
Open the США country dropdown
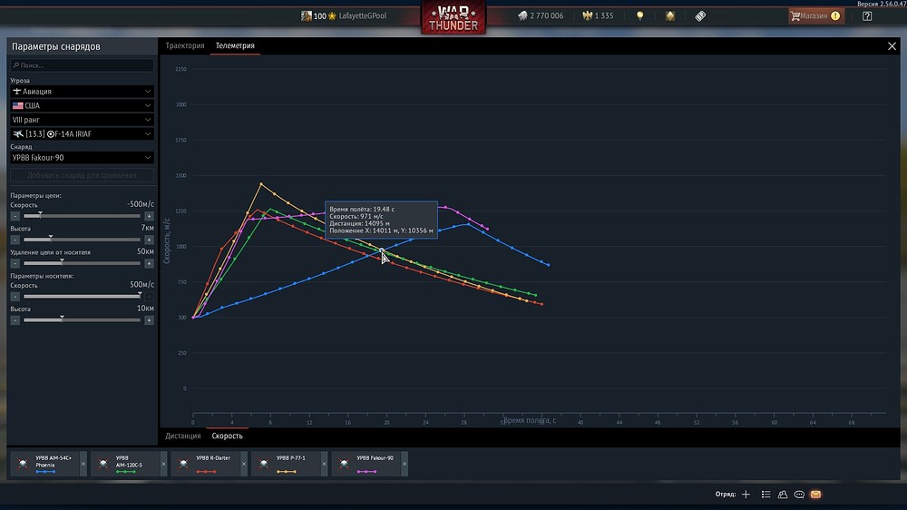pos(83,105)
